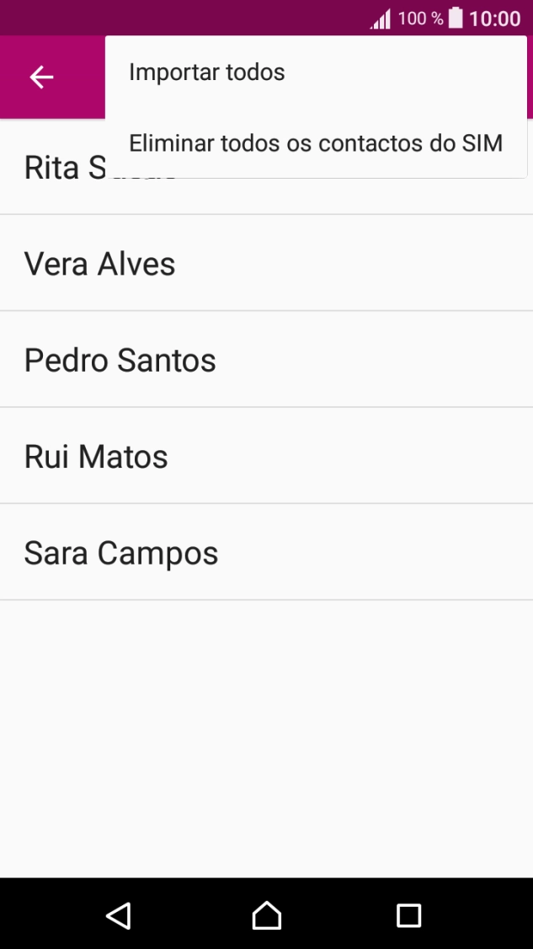
Task: Click the back arrow in the header
Action: [40, 77]
